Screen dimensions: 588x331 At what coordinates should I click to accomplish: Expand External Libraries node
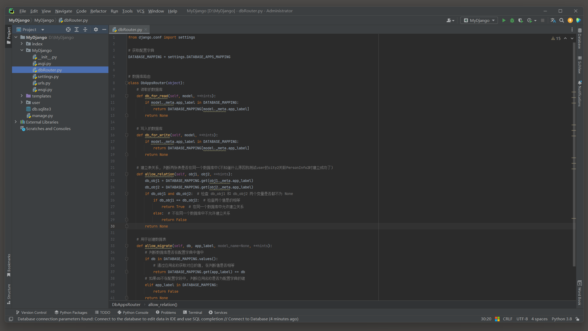[x=16, y=122]
